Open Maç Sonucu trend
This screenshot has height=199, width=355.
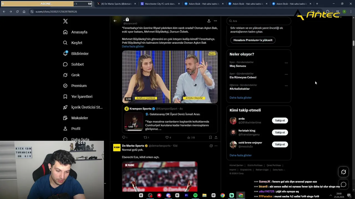pos(238,66)
